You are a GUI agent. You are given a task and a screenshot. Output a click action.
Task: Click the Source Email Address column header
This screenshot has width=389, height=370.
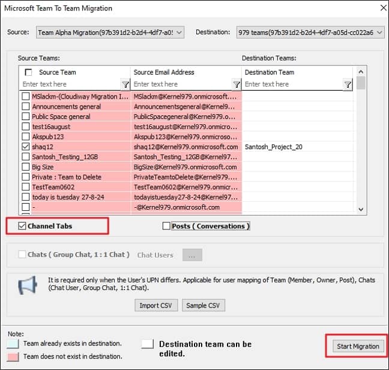tap(164, 72)
